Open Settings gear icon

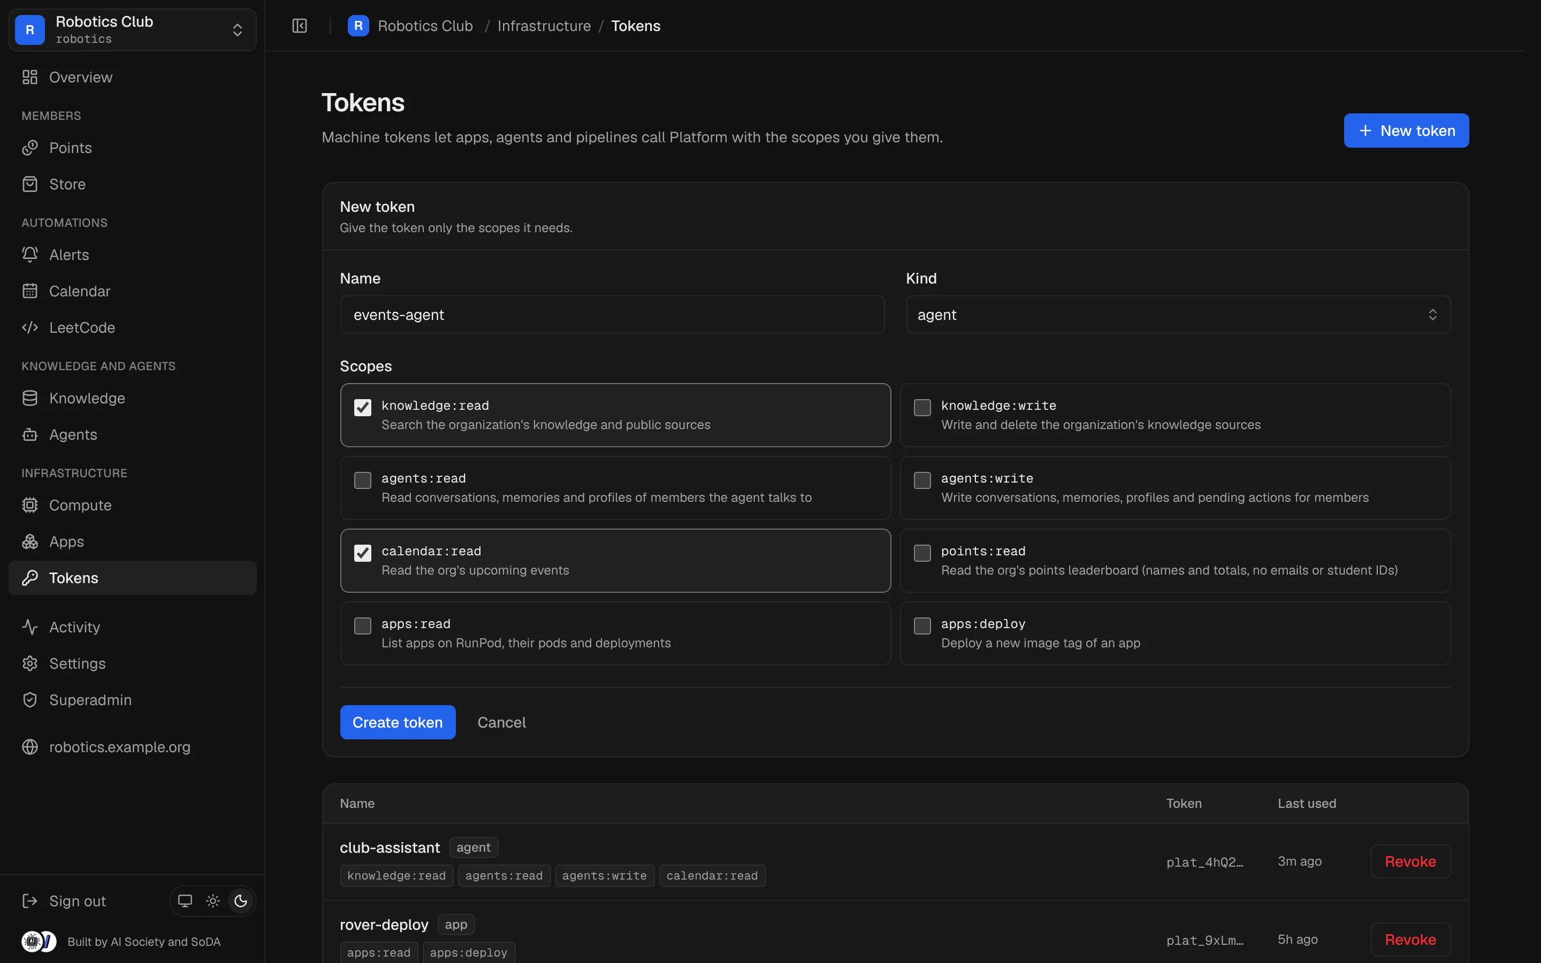point(30,663)
